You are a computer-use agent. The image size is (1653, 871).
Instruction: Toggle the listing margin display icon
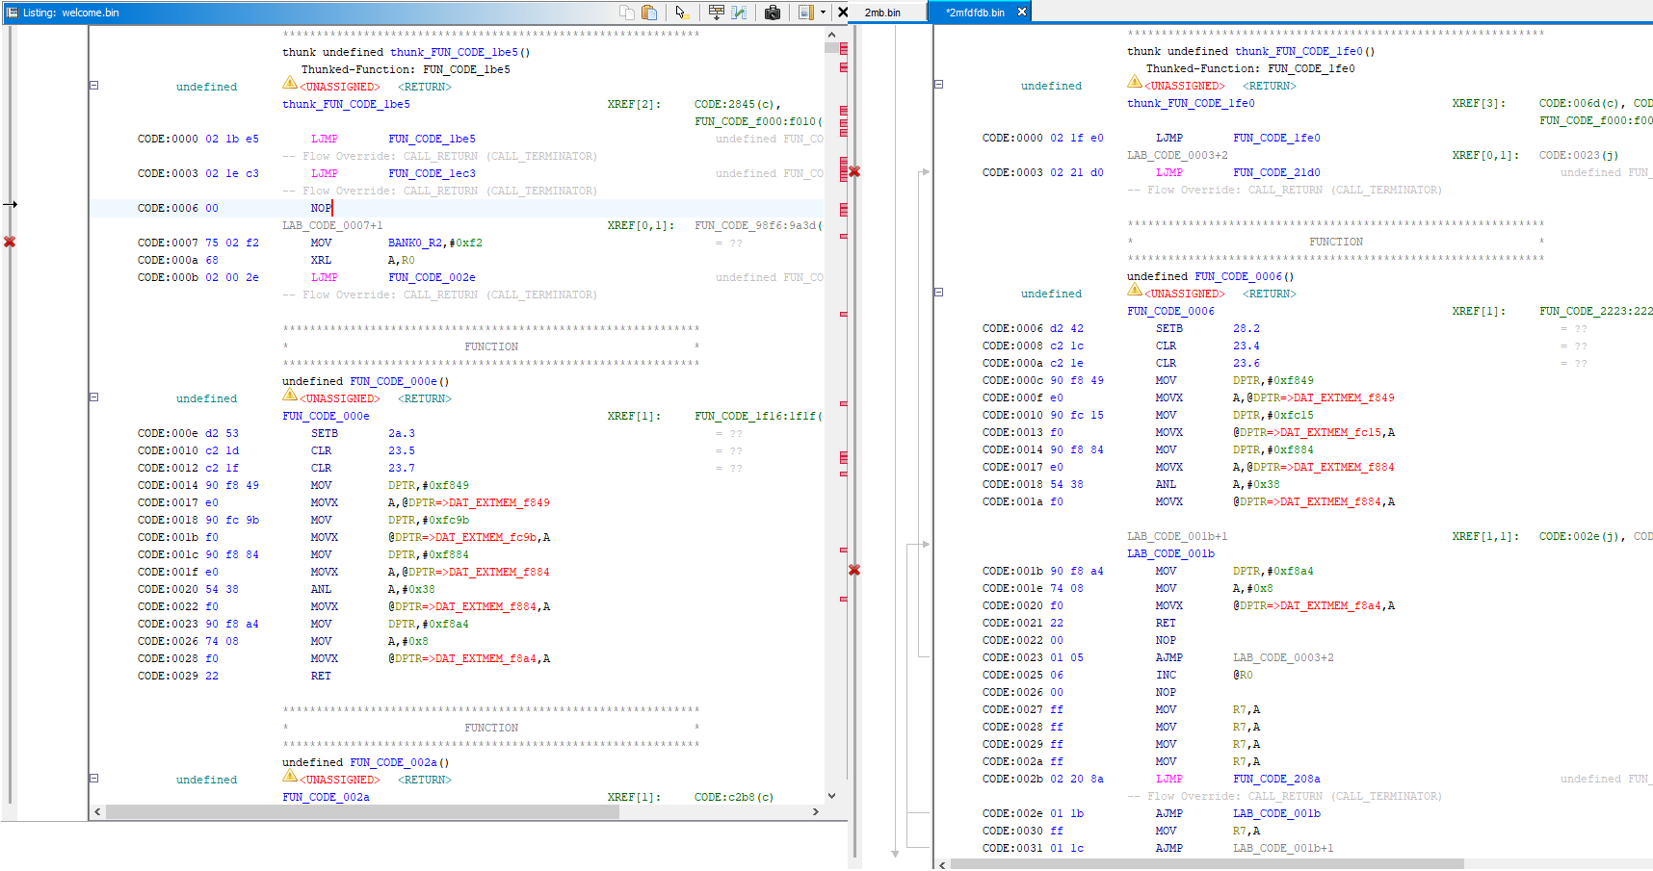pyautogui.click(x=806, y=13)
